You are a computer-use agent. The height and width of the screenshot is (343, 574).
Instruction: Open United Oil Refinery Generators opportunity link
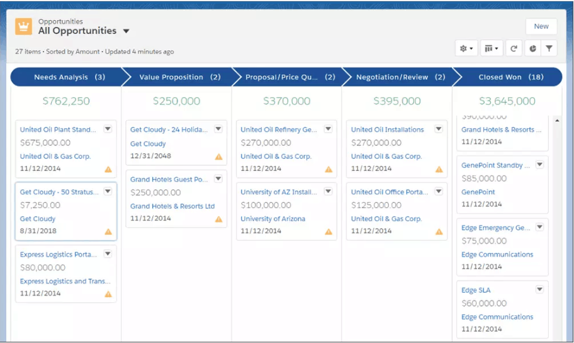click(x=279, y=129)
